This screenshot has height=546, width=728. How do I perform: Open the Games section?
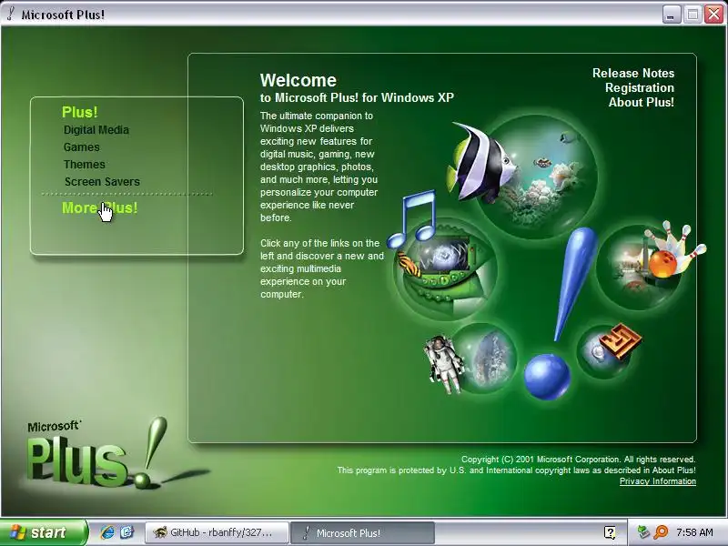coord(81,147)
